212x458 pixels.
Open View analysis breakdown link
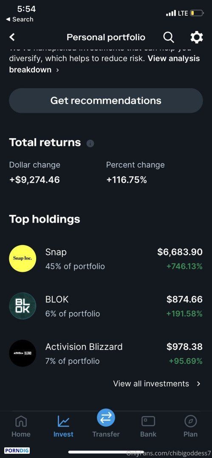tap(105, 64)
